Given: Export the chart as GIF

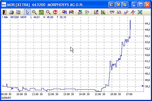Looking at the screenshot, I should [x=18, y=12].
